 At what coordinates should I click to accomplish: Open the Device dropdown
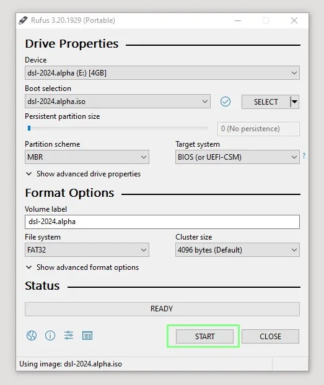162,73
